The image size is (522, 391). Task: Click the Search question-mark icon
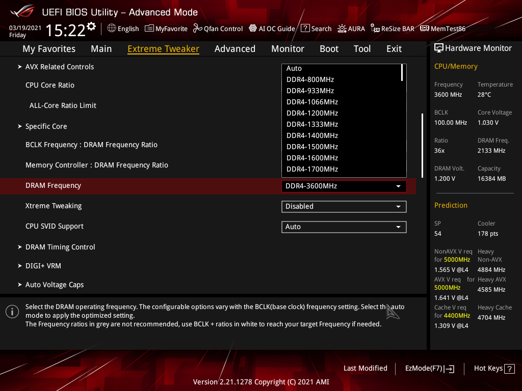click(x=305, y=29)
